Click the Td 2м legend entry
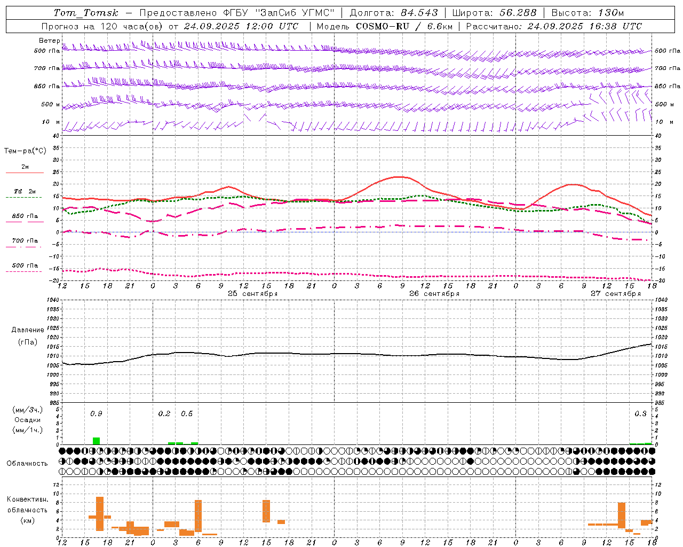Image resolution: width=683 pixels, height=547 pixels. (x=25, y=191)
